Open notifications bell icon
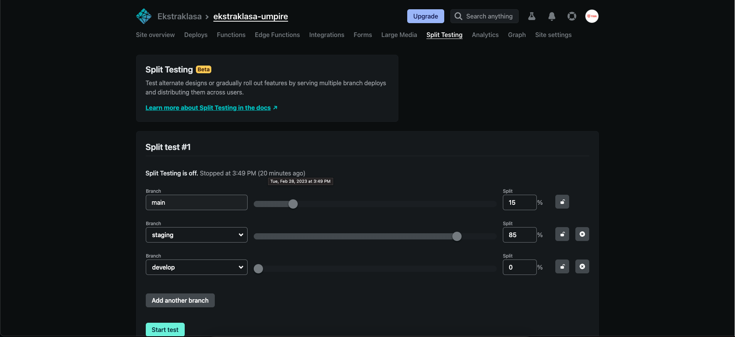This screenshot has height=337, width=735. coord(552,16)
